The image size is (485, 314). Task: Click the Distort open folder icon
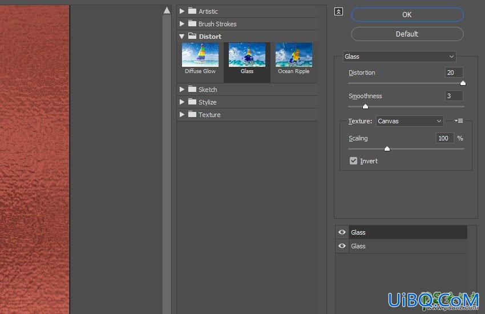(192, 36)
